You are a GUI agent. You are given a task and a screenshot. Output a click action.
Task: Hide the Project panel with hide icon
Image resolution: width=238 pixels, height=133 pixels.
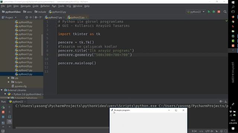tap(41, 17)
